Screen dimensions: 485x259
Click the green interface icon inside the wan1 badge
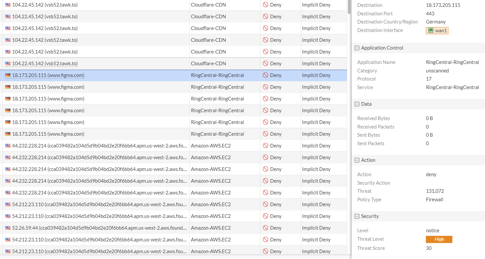[x=430, y=30]
